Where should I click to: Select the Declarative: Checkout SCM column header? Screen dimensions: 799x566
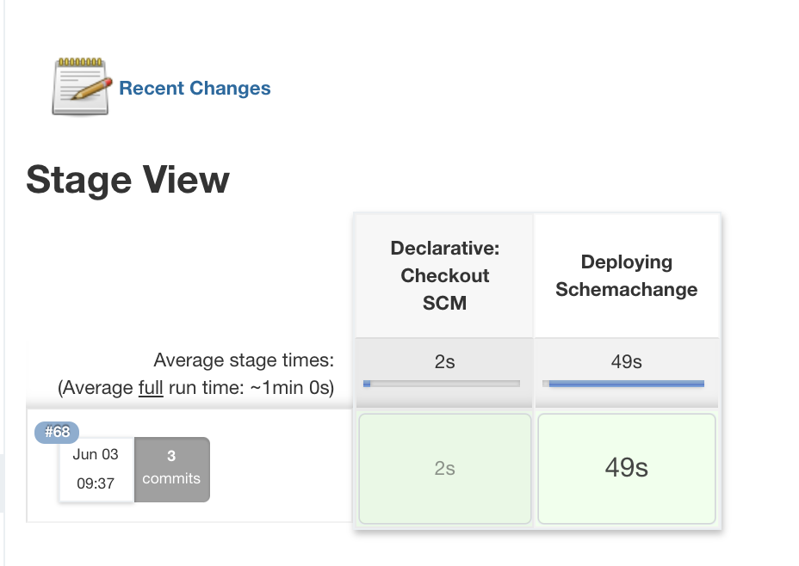[444, 275]
